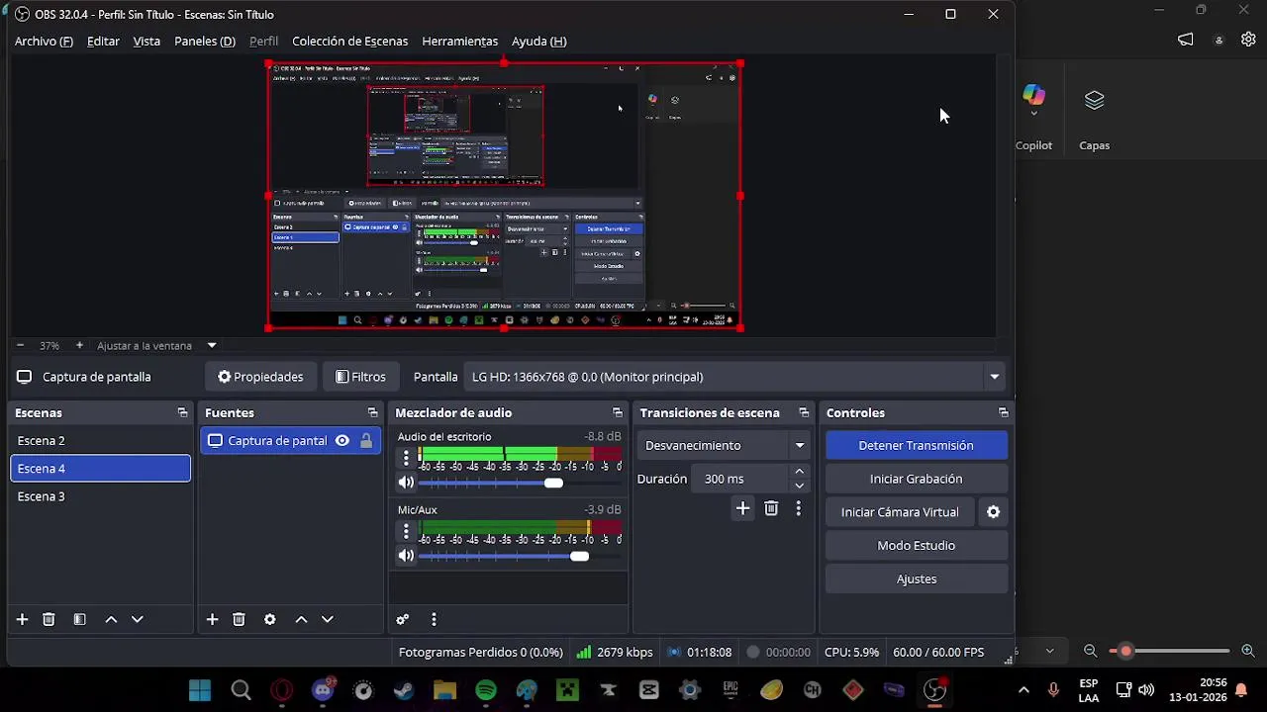The height and width of the screenshot is (712, 1267).
Task: Add a new scene with plus icon
Action: [x=22, y=619]
